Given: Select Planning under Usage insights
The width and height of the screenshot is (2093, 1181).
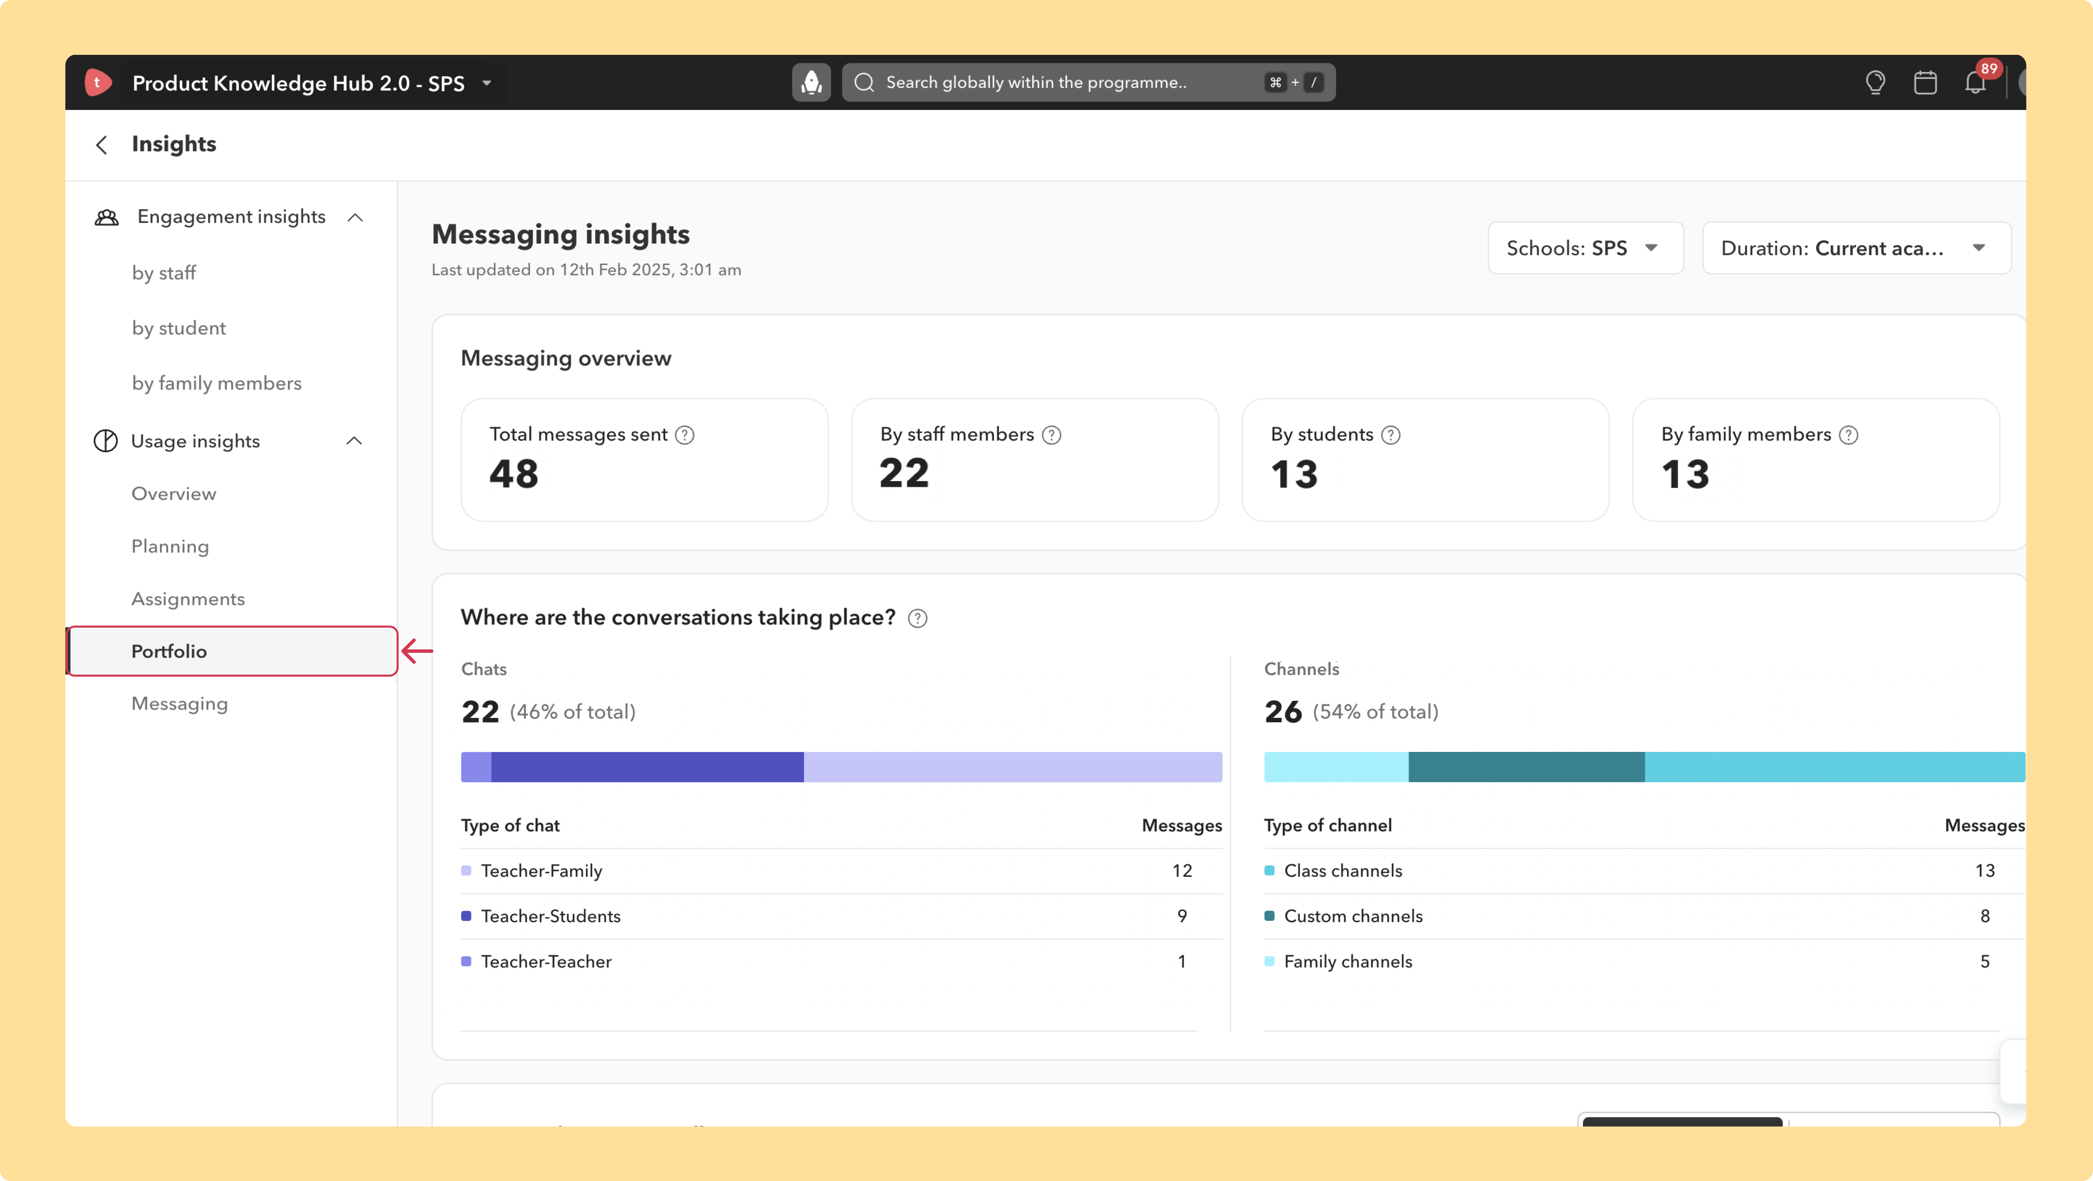Looking at the screenshot, I should click(x=171, y=546).
